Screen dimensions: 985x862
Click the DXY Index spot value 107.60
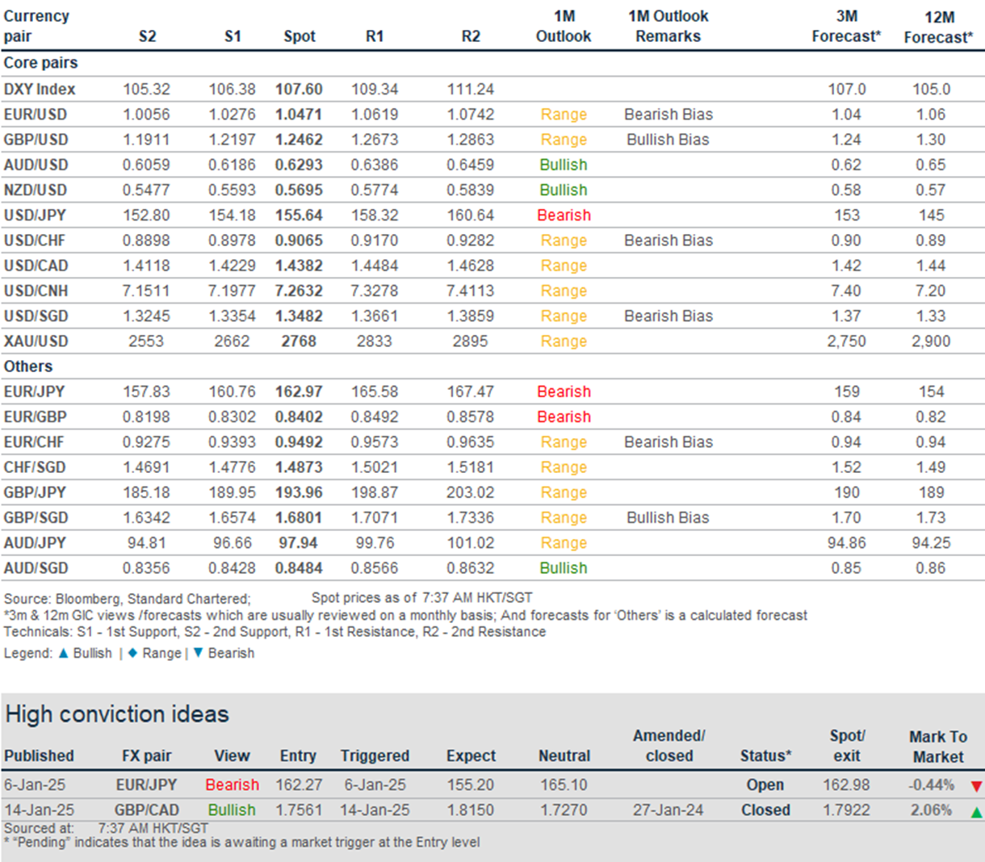click(x=299, y=89)
